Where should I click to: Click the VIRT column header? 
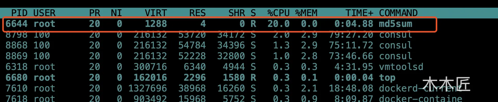(x=156, y=13)
